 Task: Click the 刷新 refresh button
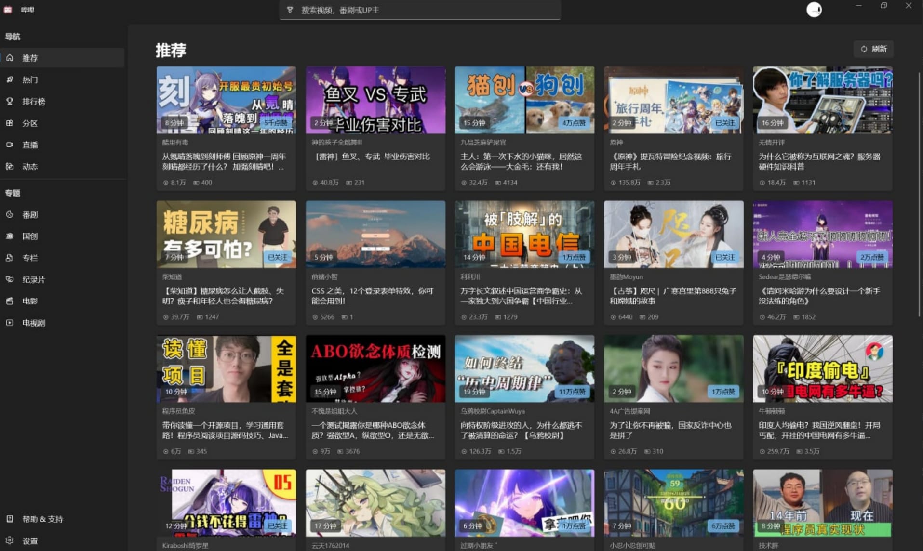tap(874, 49)
